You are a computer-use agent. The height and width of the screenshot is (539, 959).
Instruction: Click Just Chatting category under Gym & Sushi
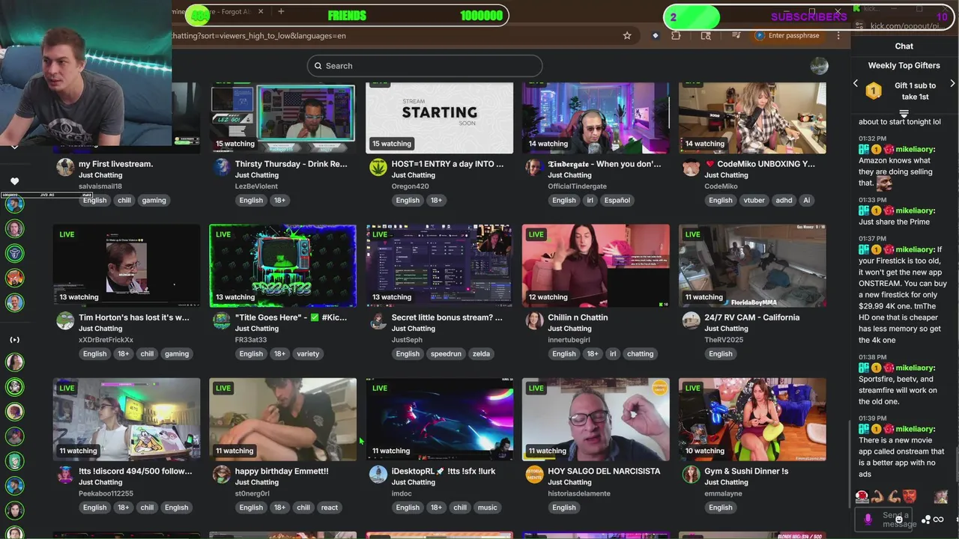(726, 482)
